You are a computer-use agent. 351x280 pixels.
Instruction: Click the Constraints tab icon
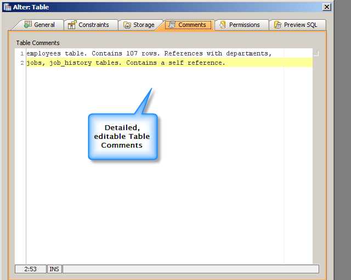[72, 25]
